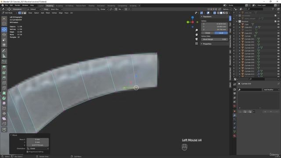Screen dimensions: 281x158
Task: Hide Cylinder.001 in outliner
Action: click(278, 39)
